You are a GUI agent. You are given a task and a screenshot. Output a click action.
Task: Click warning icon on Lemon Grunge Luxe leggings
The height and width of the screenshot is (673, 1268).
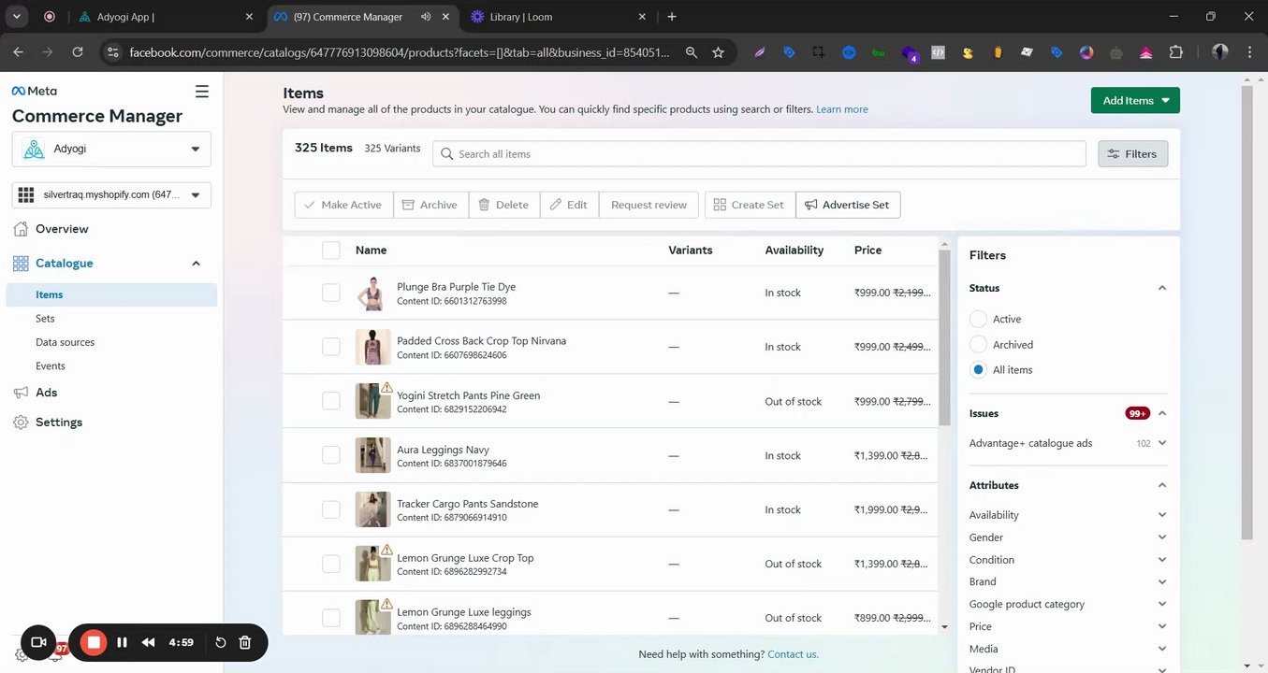pos(386,604)
